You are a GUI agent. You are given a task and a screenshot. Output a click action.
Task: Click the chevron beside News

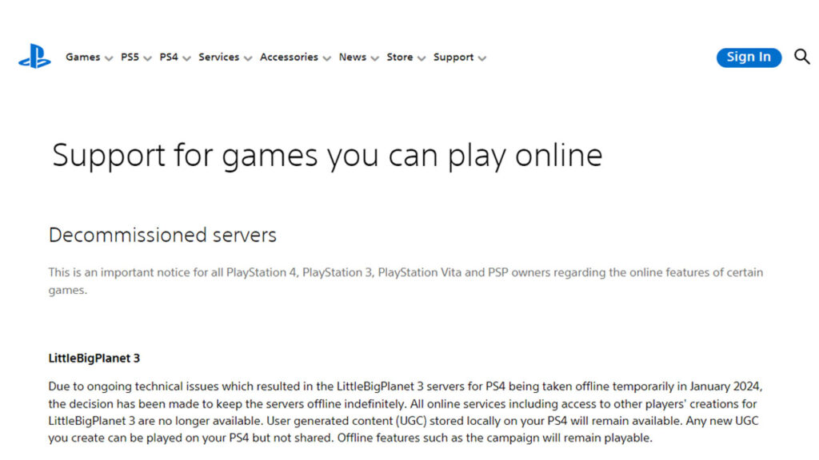tap(374, 58)
